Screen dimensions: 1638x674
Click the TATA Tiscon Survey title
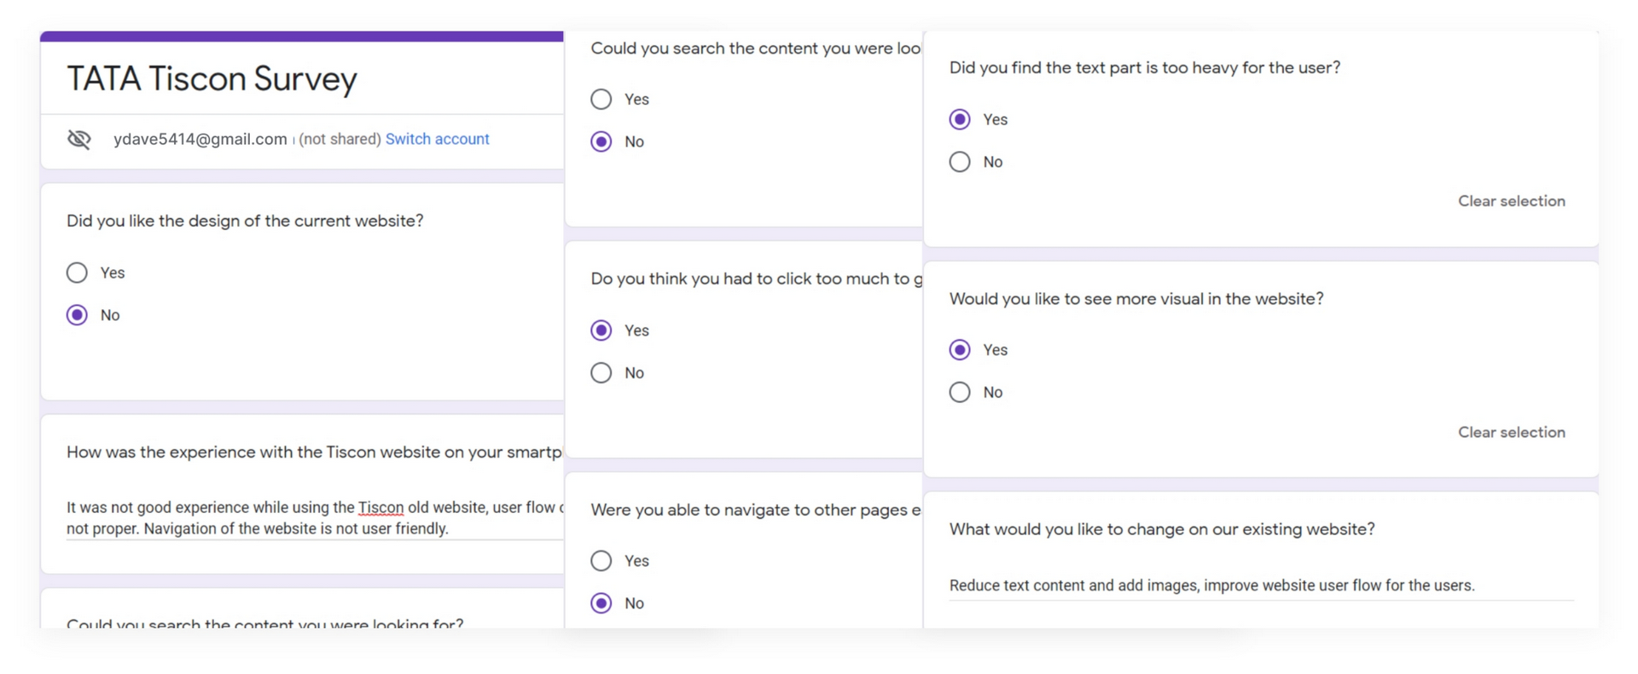coord(212,78)
